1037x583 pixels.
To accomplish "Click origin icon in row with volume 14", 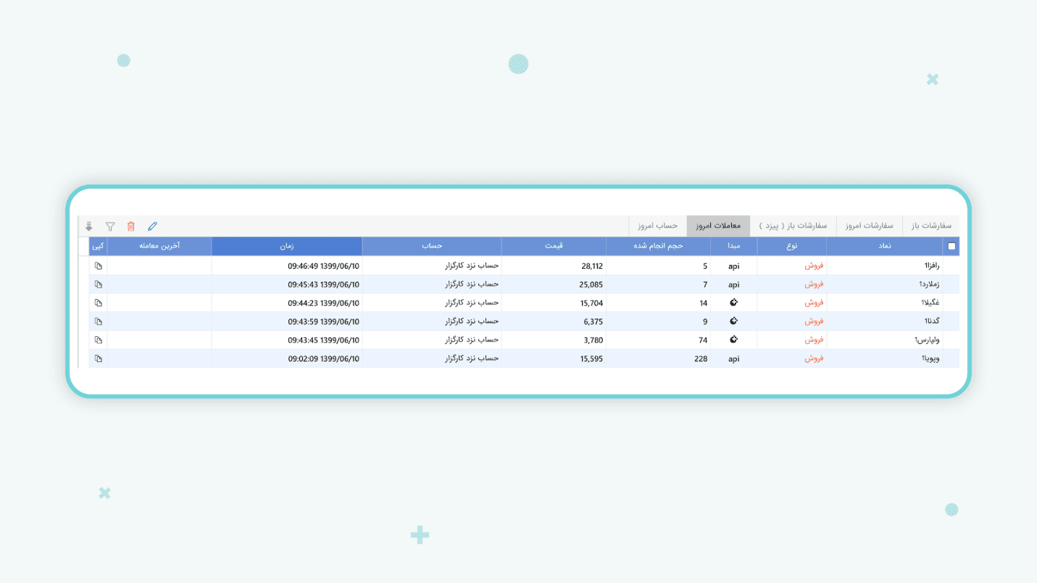I will click(x=733, y=303).
